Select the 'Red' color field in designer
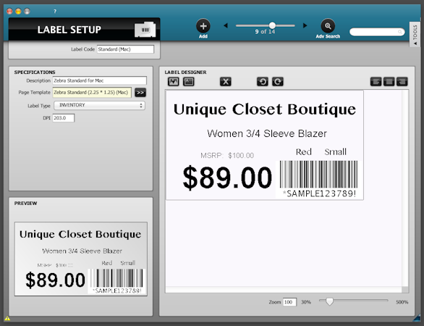 click(x=303, y=152)
